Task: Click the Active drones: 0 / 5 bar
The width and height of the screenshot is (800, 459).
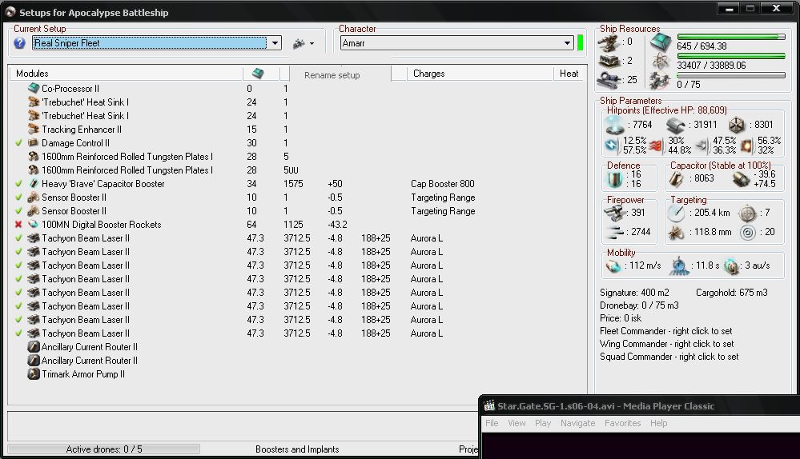Action: pos(103,449)
